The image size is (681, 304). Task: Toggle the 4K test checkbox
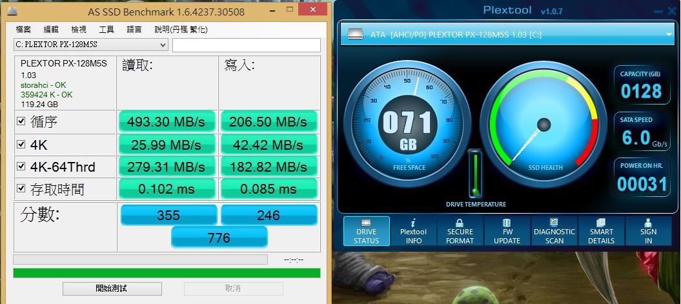pyautogui.click(x=21, y=143)
